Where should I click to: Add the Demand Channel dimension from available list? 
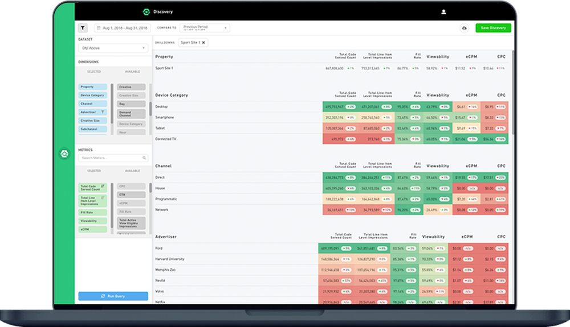[x=131, y=114]
